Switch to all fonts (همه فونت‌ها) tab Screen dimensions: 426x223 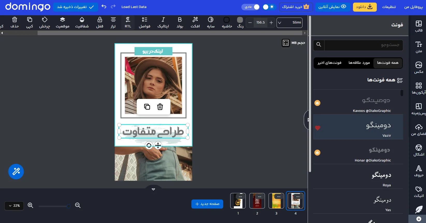(x=388, y=63)
